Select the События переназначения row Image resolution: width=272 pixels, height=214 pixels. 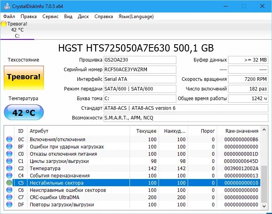[x=132, y=176]
